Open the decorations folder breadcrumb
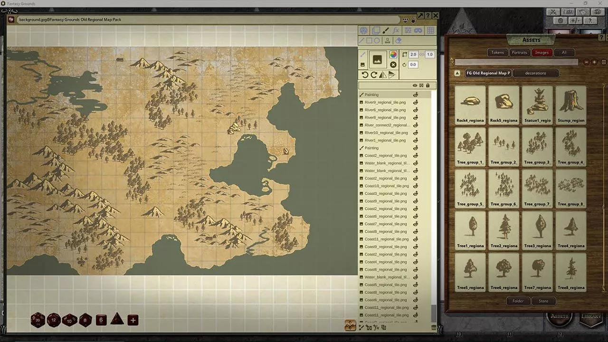 pyautogui.click(x=536, y=73)
